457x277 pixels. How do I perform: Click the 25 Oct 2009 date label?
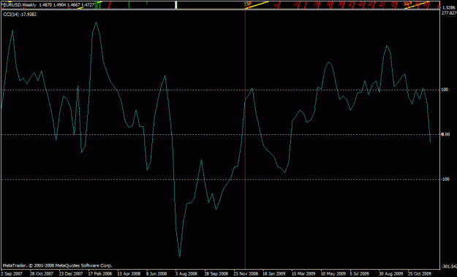point(420,274)
